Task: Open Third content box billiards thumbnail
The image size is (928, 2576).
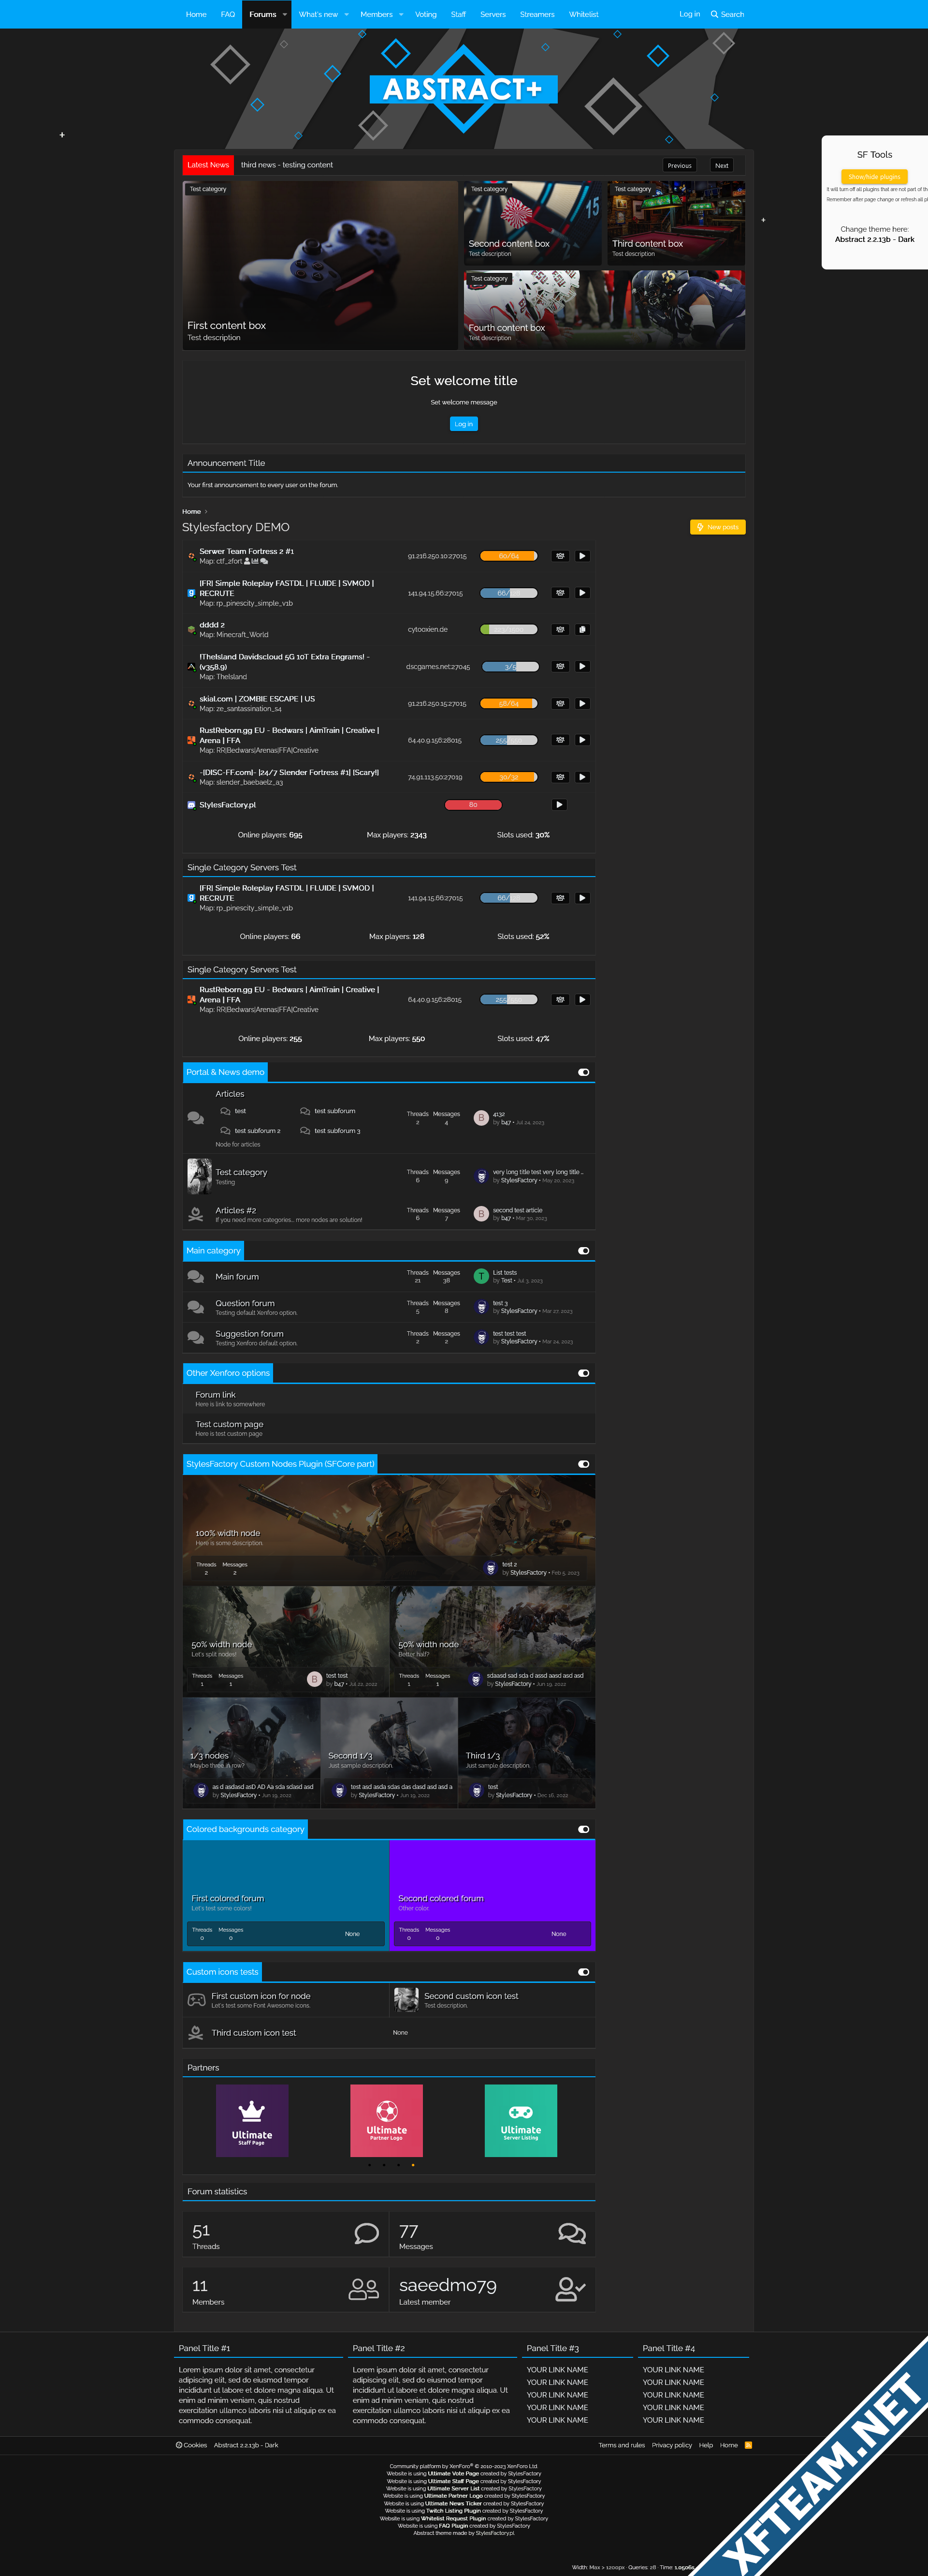Action: [676, 222]
